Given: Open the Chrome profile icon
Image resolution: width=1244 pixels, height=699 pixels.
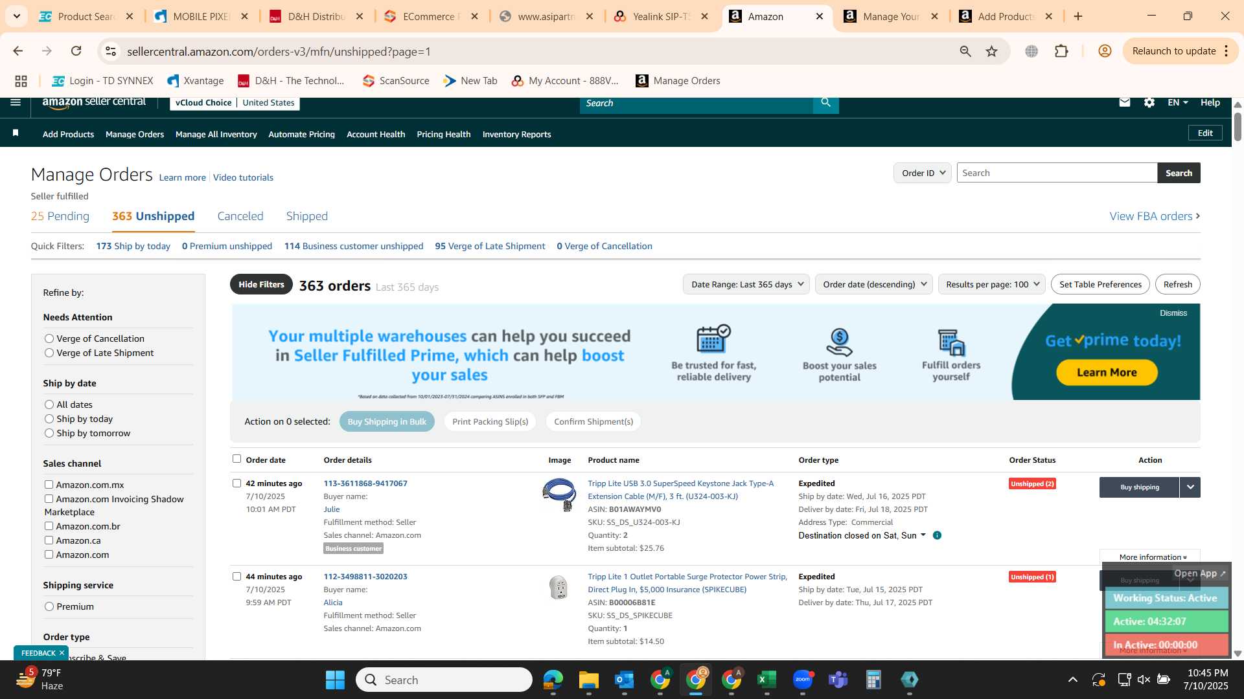Looking at the screenshot, I should (1105, 51).
